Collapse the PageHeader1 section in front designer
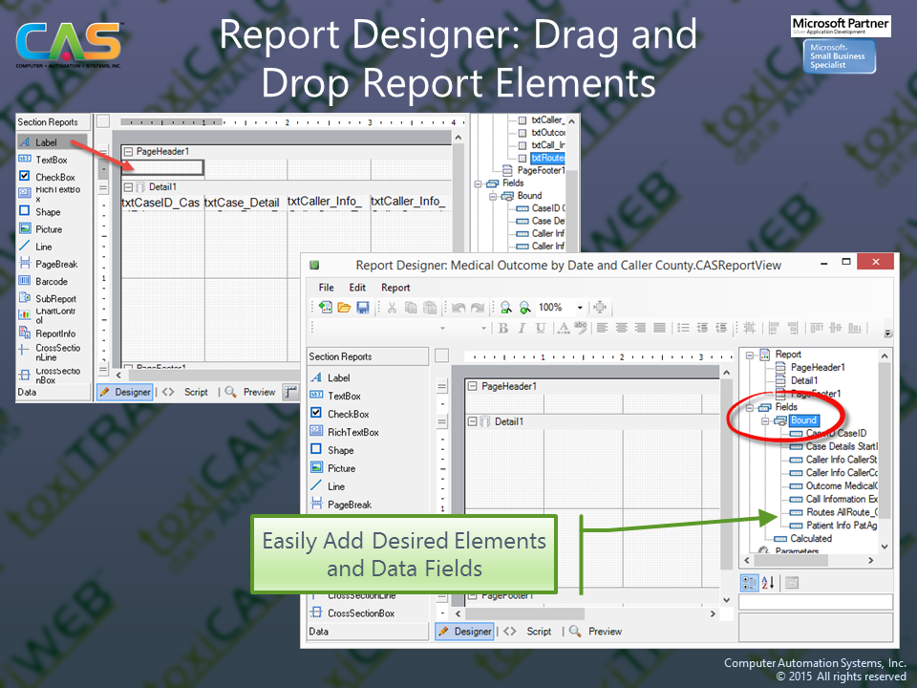The height and width of the screenshot is (688, 917). (x=472, y=386)
